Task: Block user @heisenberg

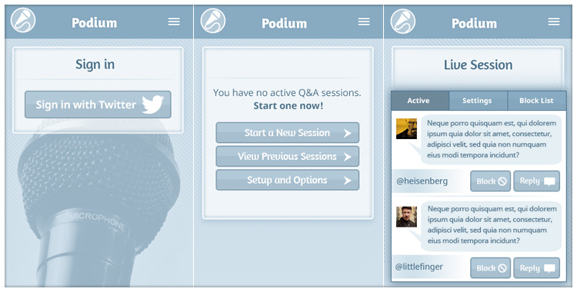Action: 491,181
